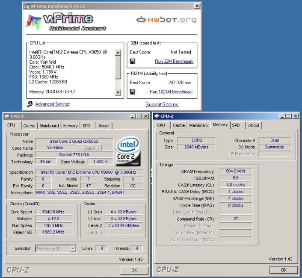Click the memory Size value 2048 MBytes
This screenshot has width=302, height=278.
pos(197,147)
